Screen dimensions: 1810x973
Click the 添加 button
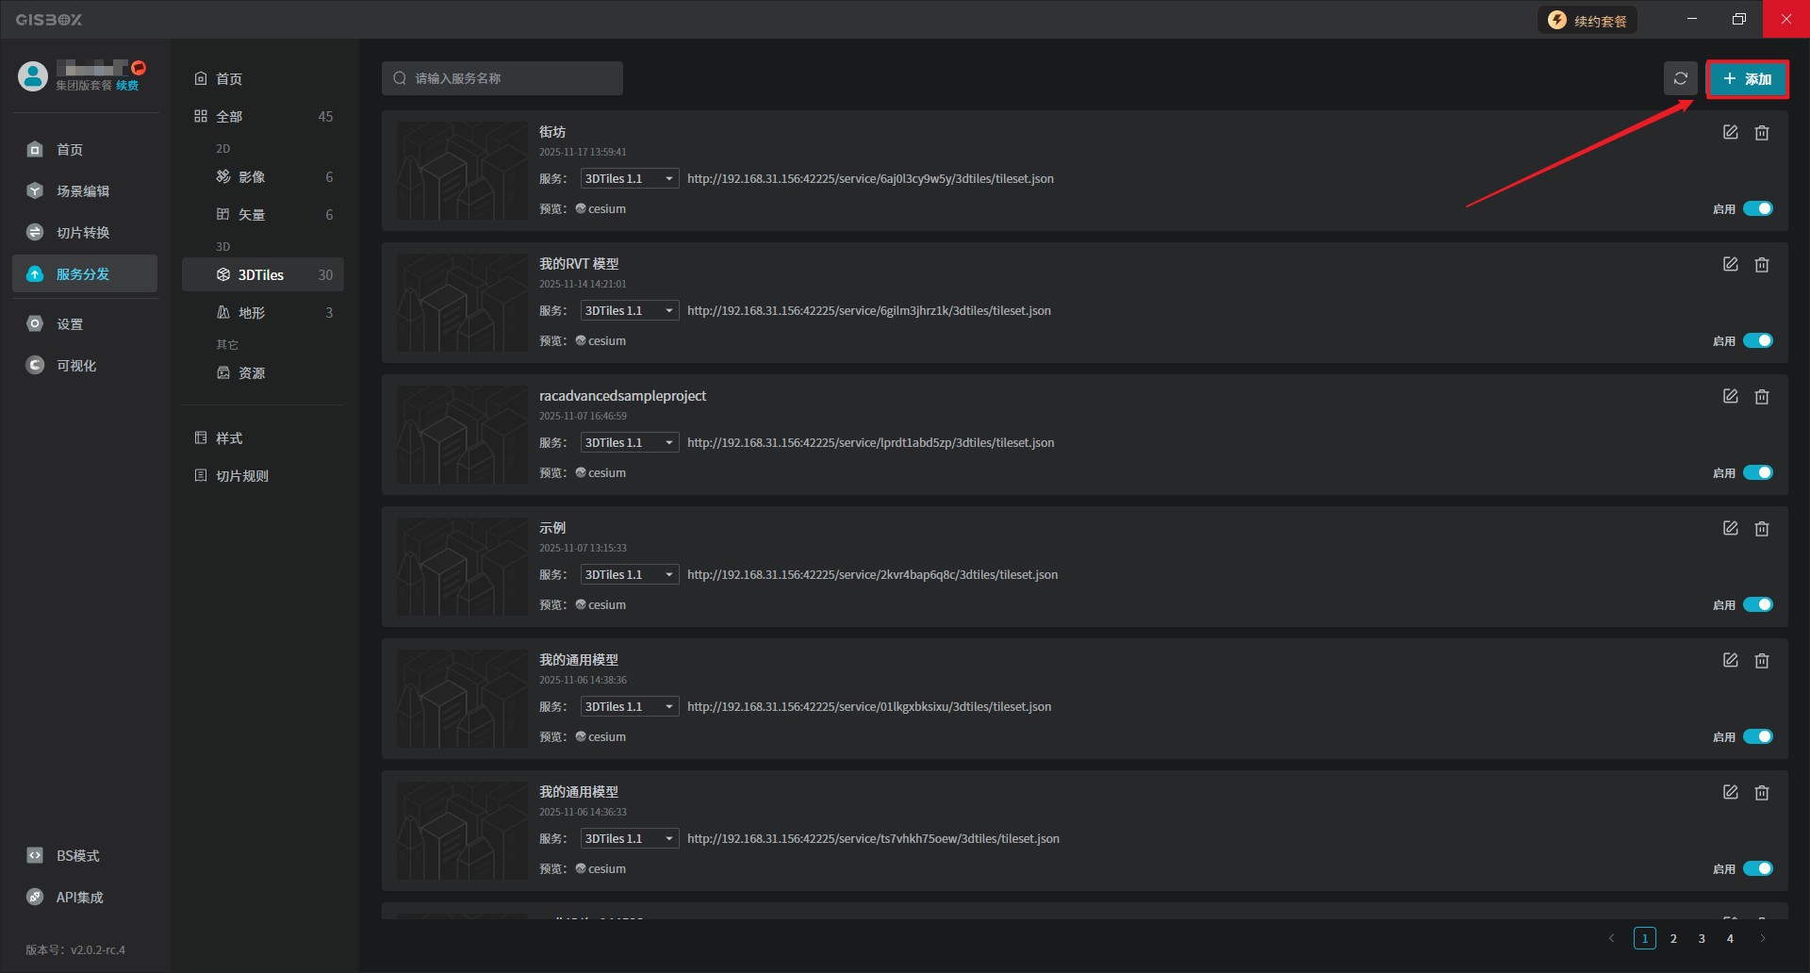pyautogui.click(x=1747, y=79)
